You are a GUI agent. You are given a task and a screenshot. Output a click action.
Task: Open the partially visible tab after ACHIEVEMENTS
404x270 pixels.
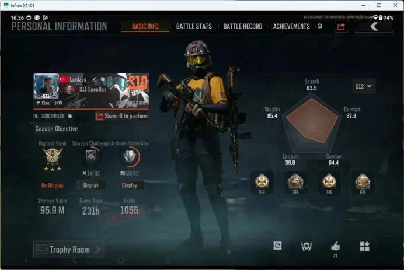click(x=320, y=26)
